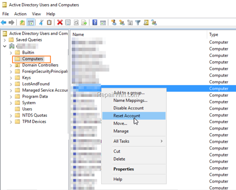Choose Reset Account in context menu
236x190 pixels.
[134, 116]
